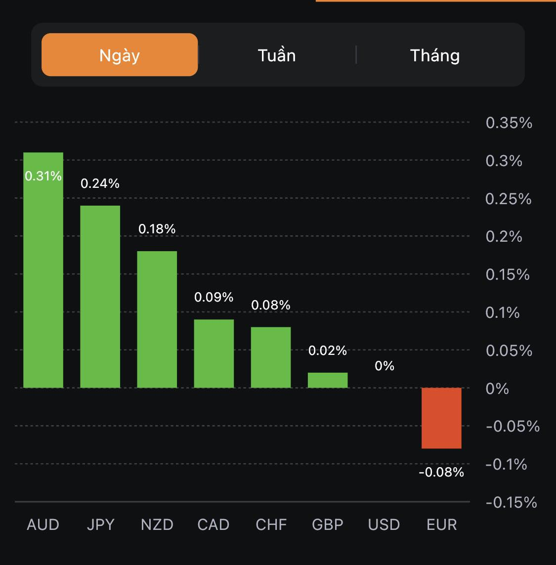Image resolution: width=556 pixels, height=565 pixels.
Task: Tap the CAD green bar
Action: (x=214, y=353)
